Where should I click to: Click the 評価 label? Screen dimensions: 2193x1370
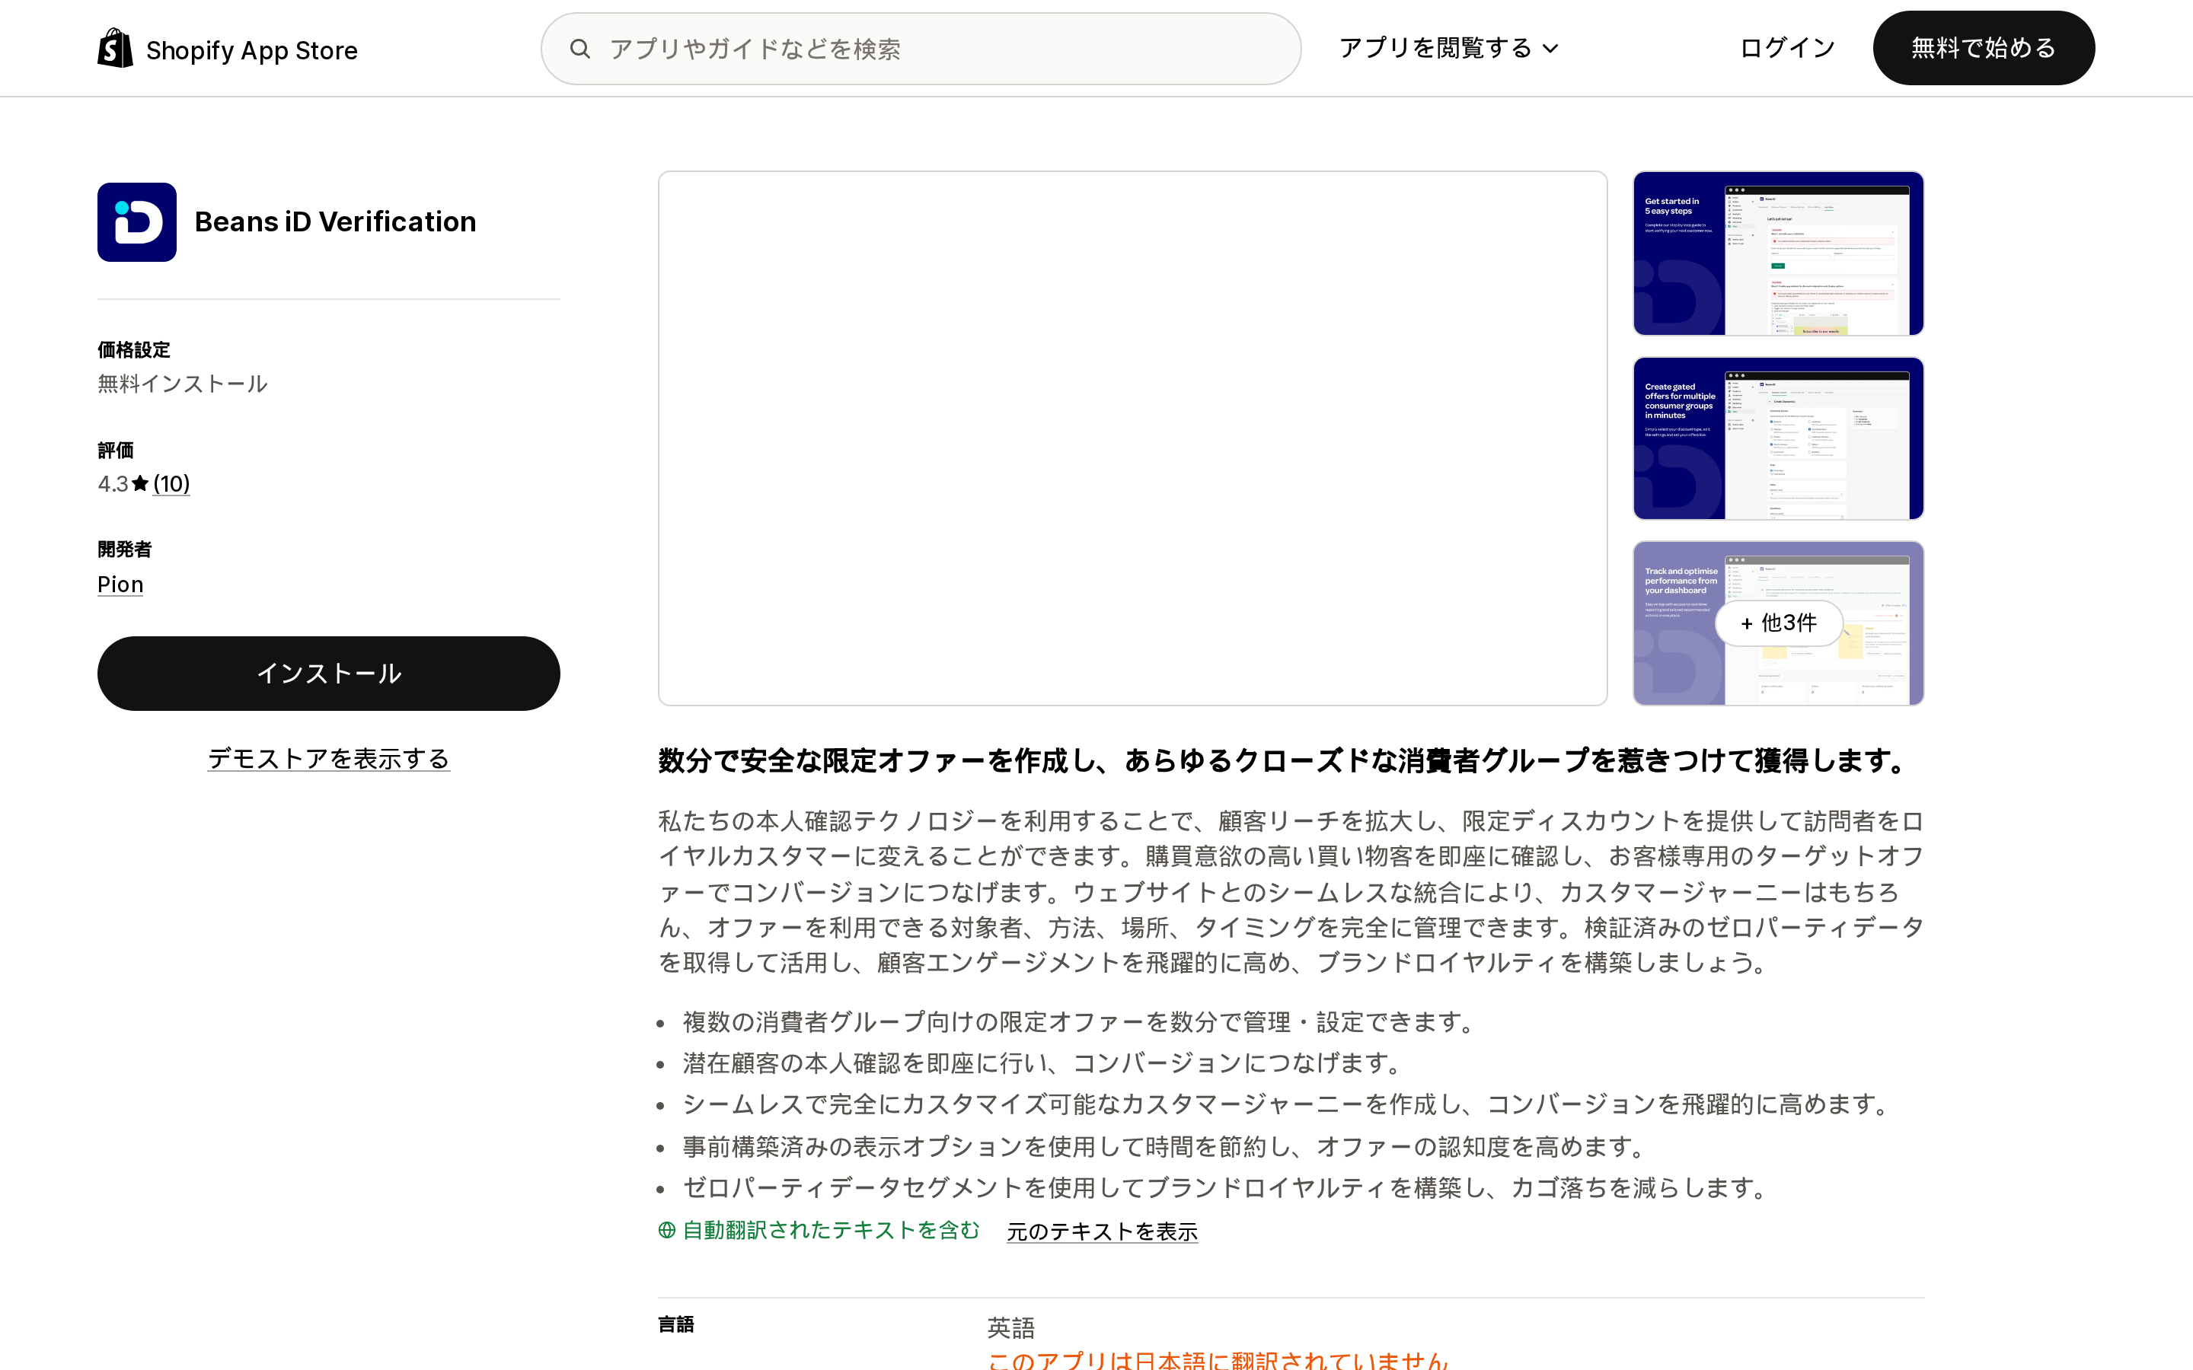(116, 451)
